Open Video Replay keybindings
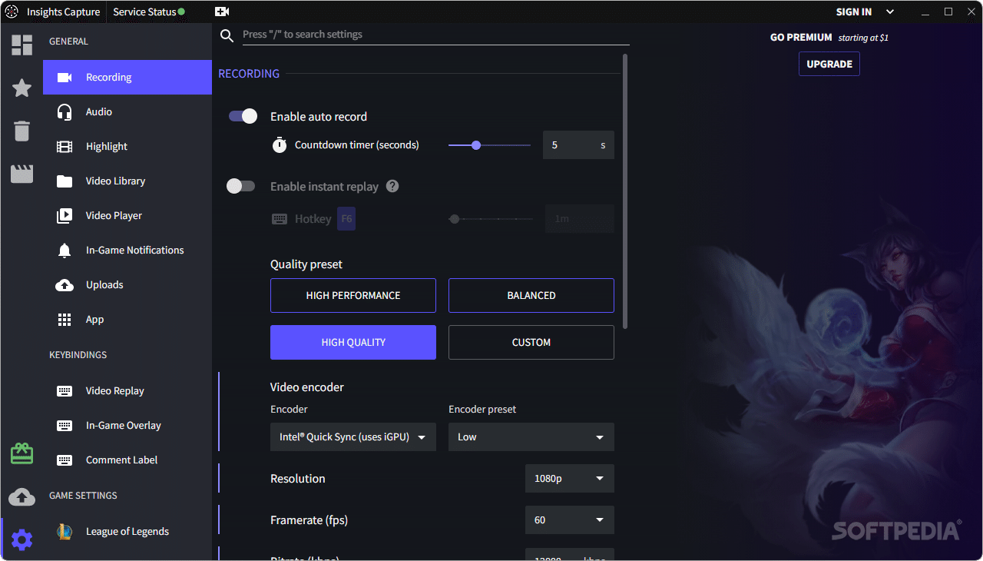Viewport: 983px width, 561px height. tap(127, 390)
